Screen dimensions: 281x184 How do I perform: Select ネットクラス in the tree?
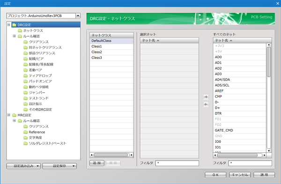tap(33, 30)
